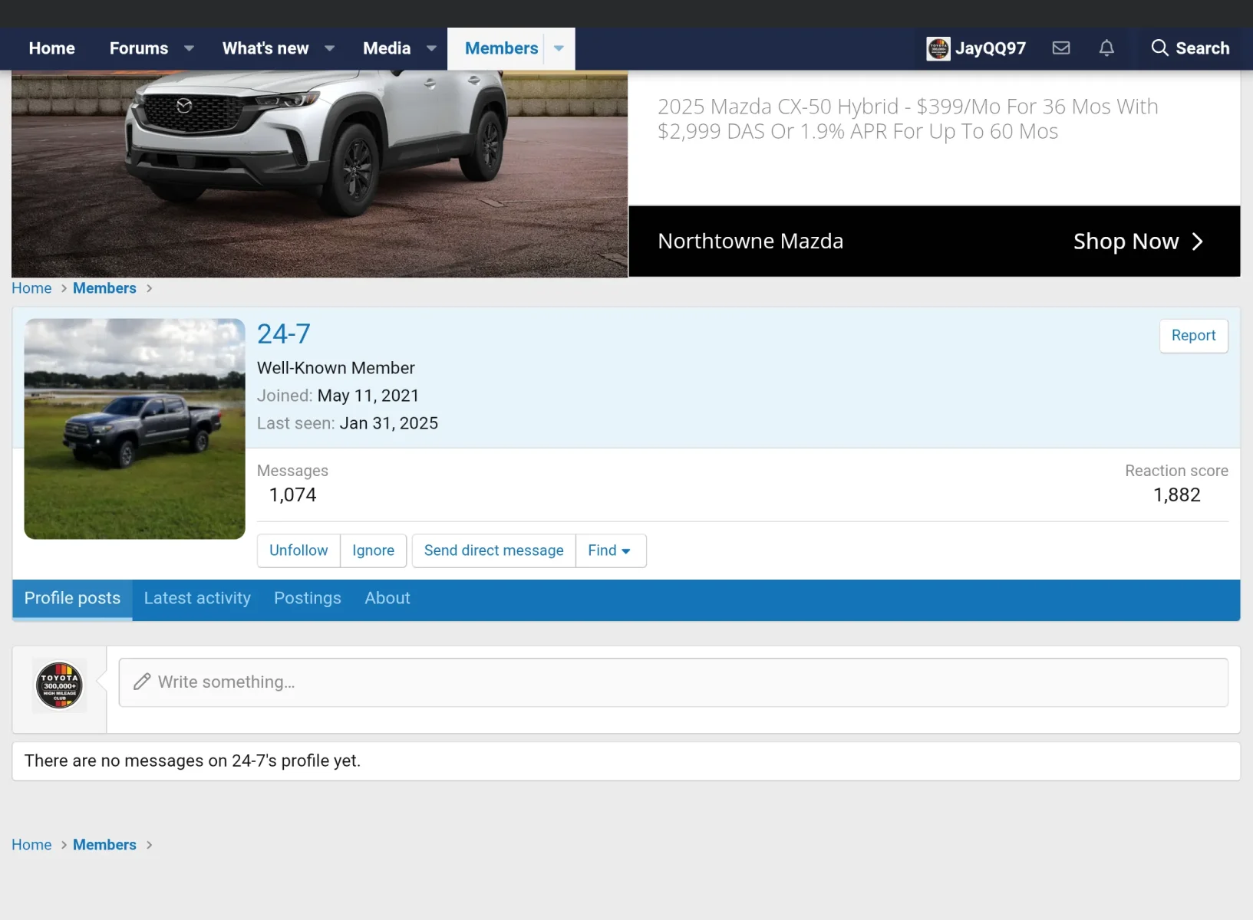Click bottom breadcrumb Members link
Screen dimensions: 1253x920
pyautogui.click(x=104, y=845)
